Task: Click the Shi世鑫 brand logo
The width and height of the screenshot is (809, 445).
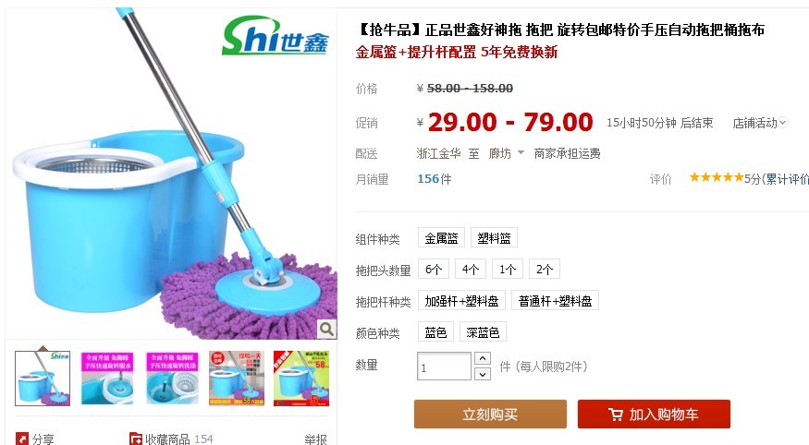Action: (276, 36)
